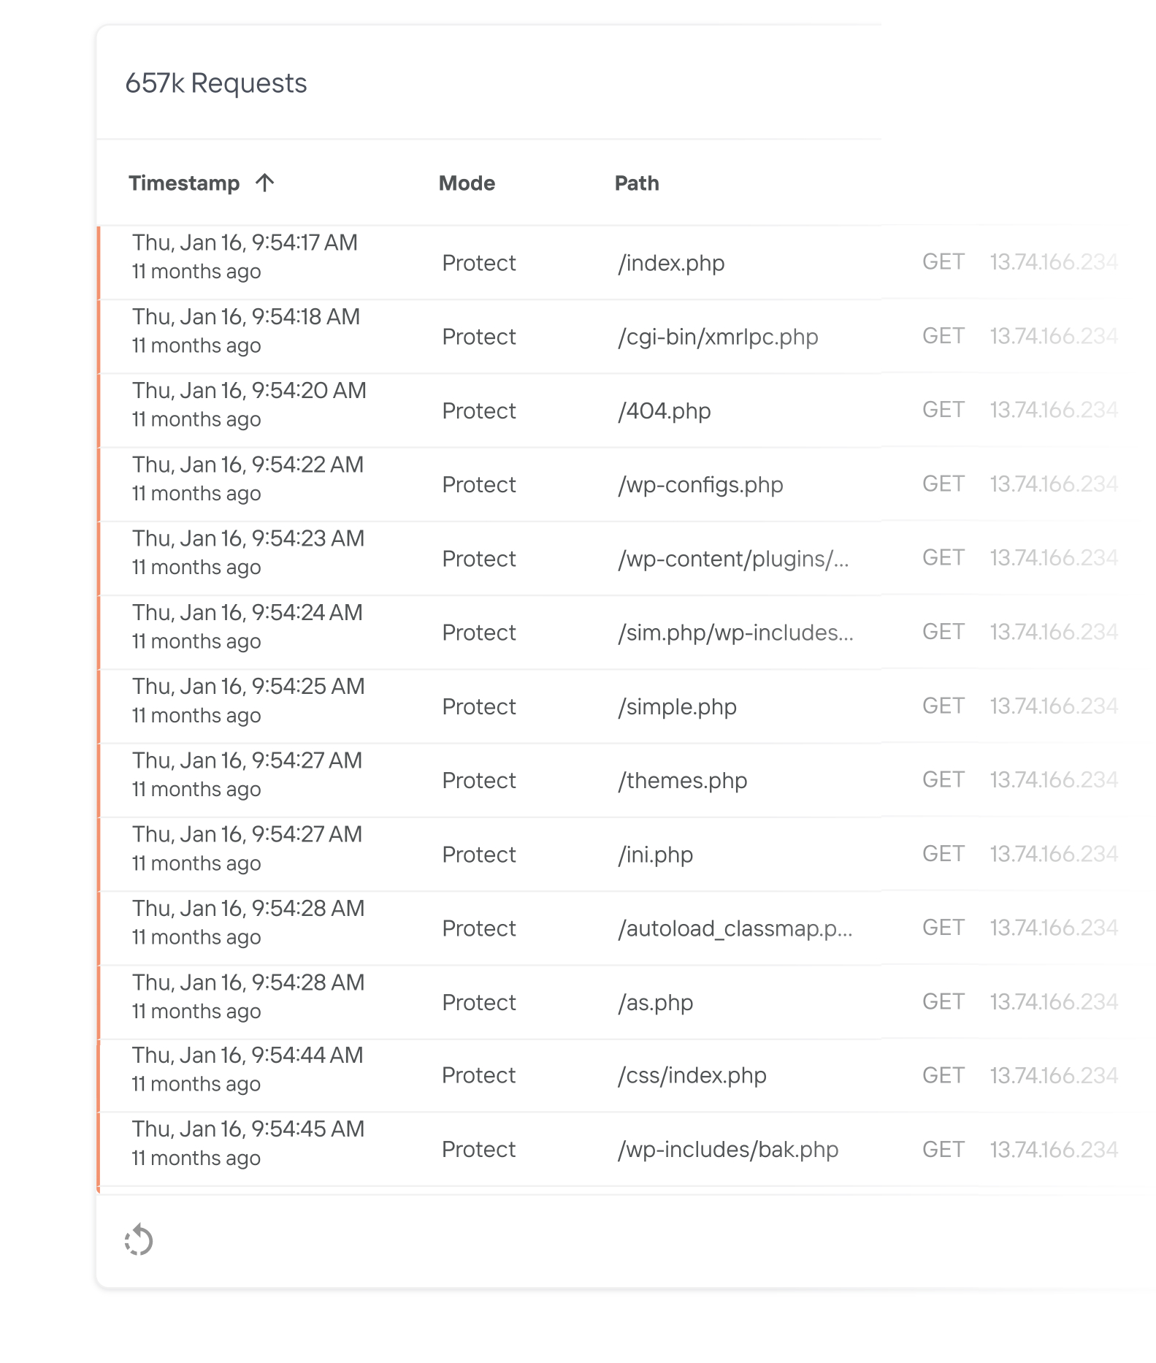1156x1363 pixels.
Task: Open the /css/index.php request entry
Action: tap(692, 1075)
